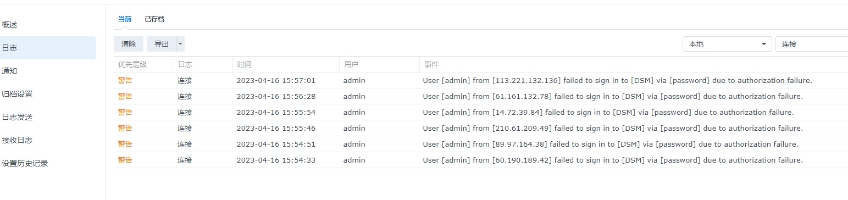The width and height of the screenshot is (848, 200).
Task: Click the 导出 button
Action: click(x=162, y=44)
